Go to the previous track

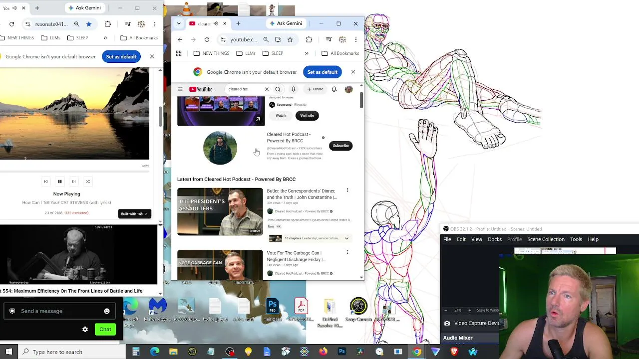[45, 181]
